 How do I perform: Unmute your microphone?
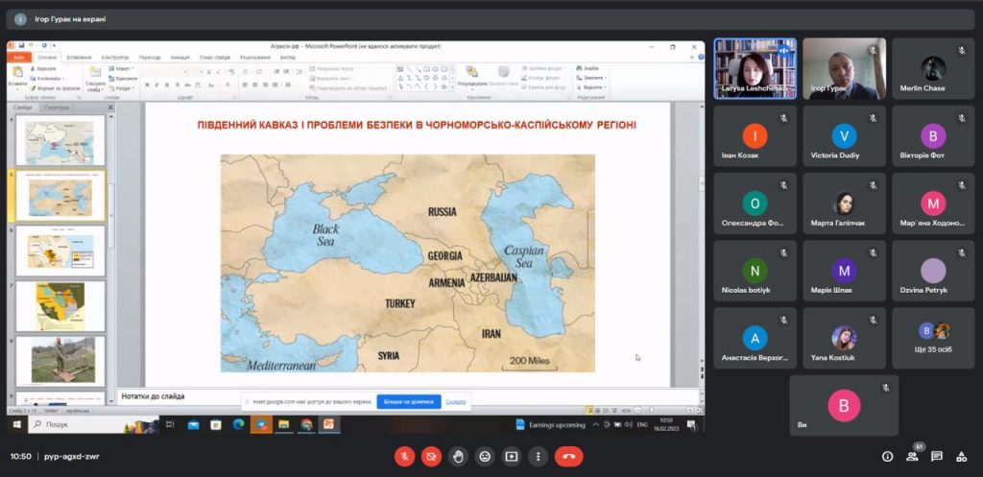click(x=405, y=457)
